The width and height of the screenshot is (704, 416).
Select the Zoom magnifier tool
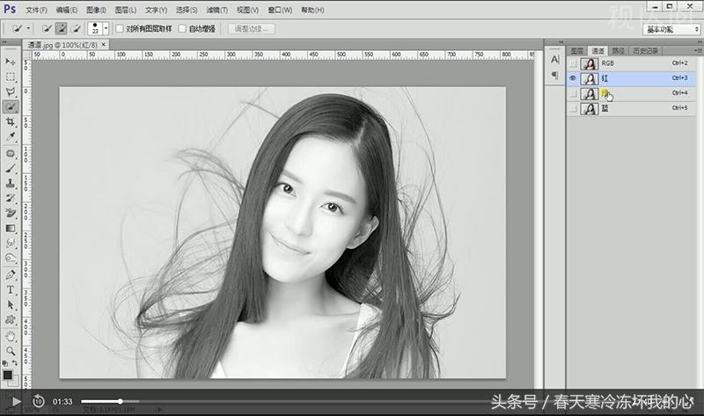[11, 350]
